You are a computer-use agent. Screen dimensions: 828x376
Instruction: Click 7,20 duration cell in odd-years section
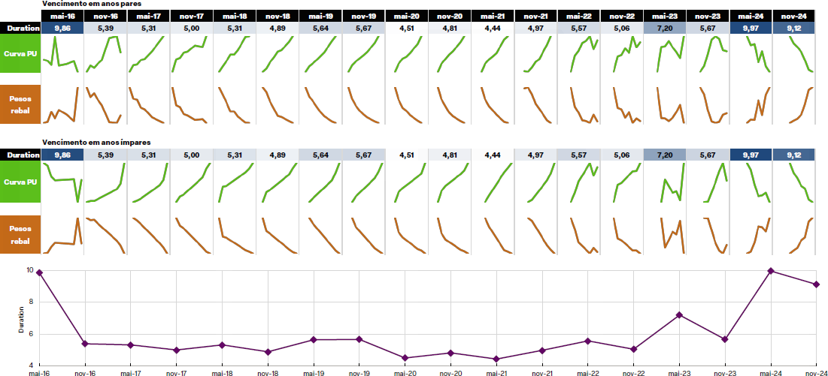point(665,155)
